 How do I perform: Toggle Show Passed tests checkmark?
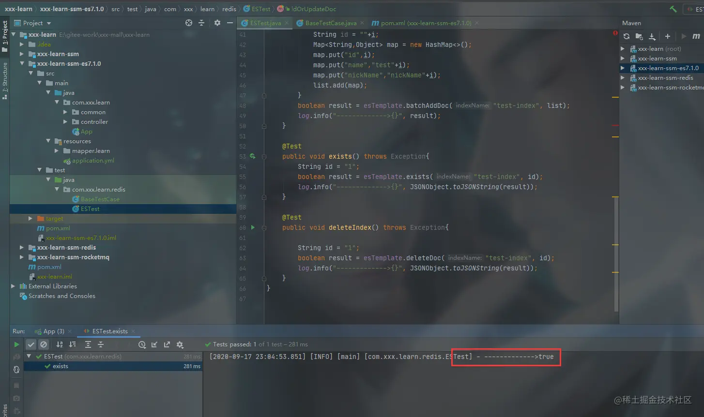[31, 344]
